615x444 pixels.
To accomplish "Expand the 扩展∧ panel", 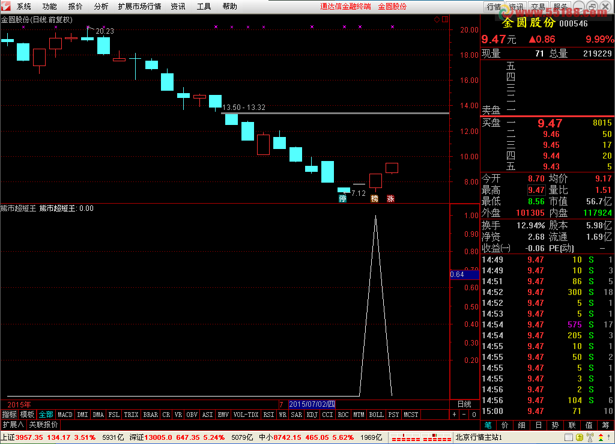I will pyautogui.click(x=13, y=424).
